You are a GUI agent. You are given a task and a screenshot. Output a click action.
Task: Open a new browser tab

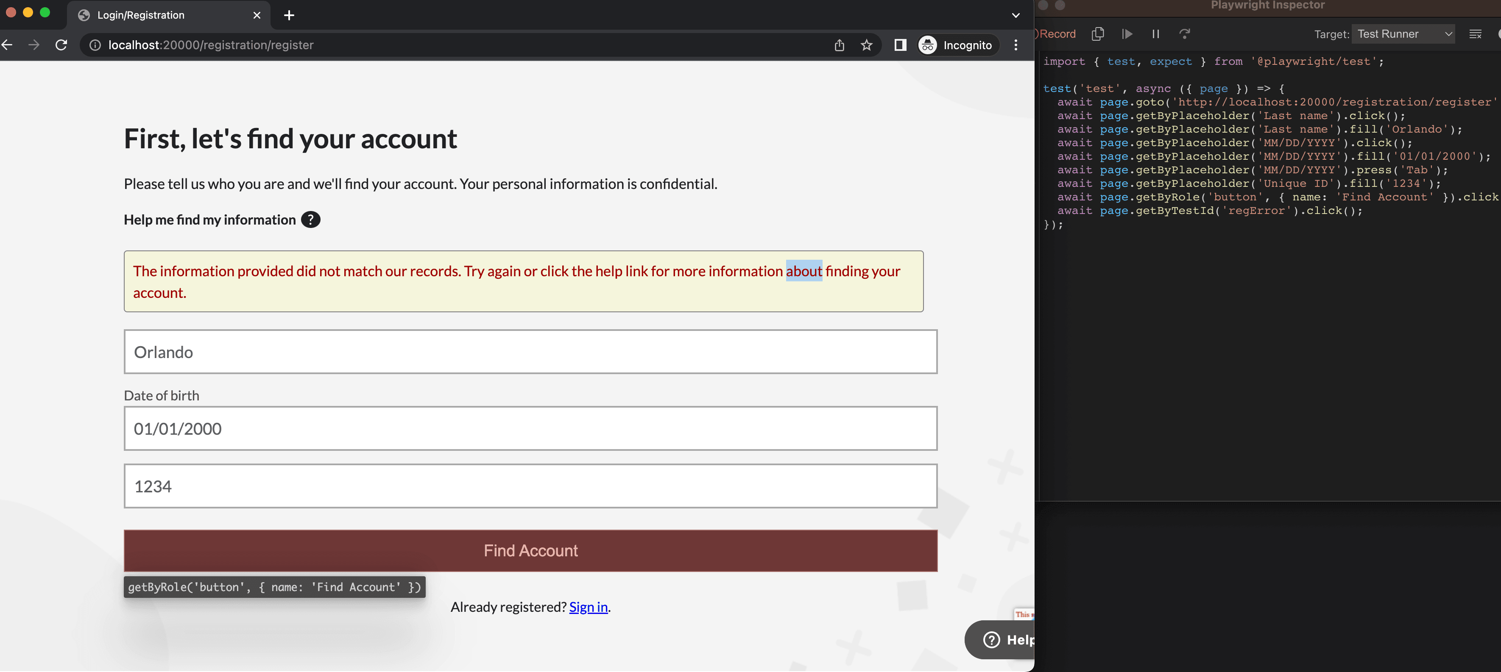click(x=289, y=15)
